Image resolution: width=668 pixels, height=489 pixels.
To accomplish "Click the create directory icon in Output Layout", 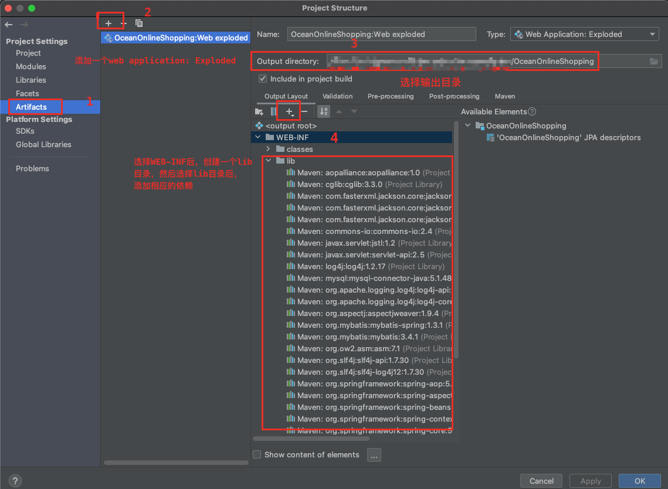I will pos(259,111).
